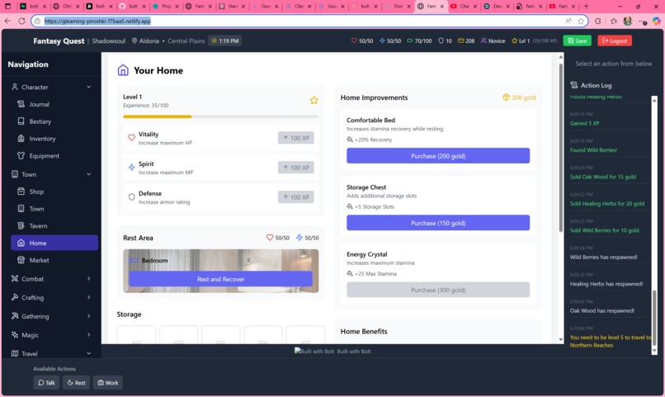Click the Logout button
The image size is (665, 397).
(x=615, y=40)
